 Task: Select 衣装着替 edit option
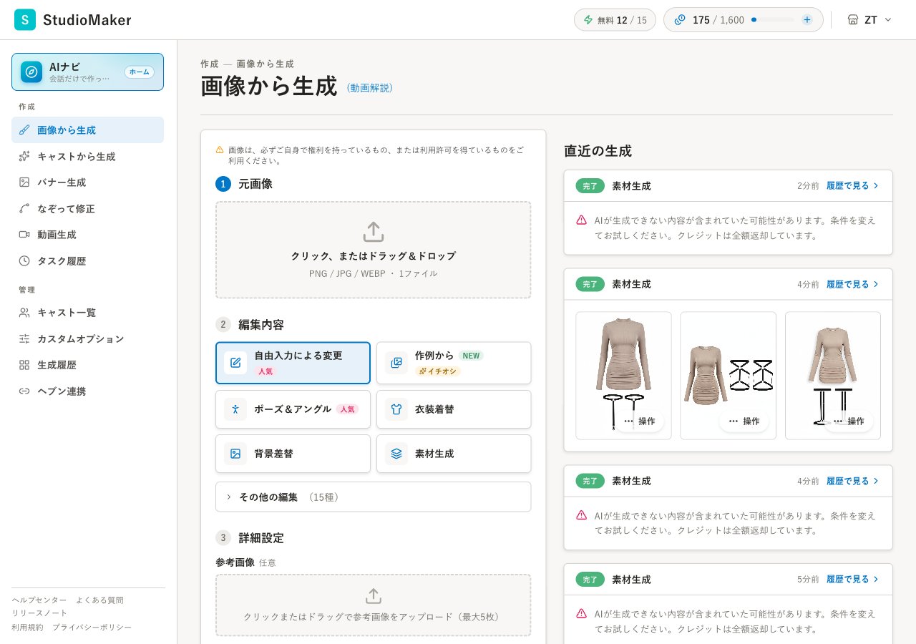click(454, 409)
